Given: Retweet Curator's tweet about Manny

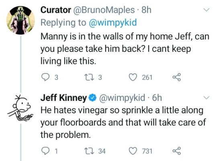Looking at the screenshot, I should 89,77.
